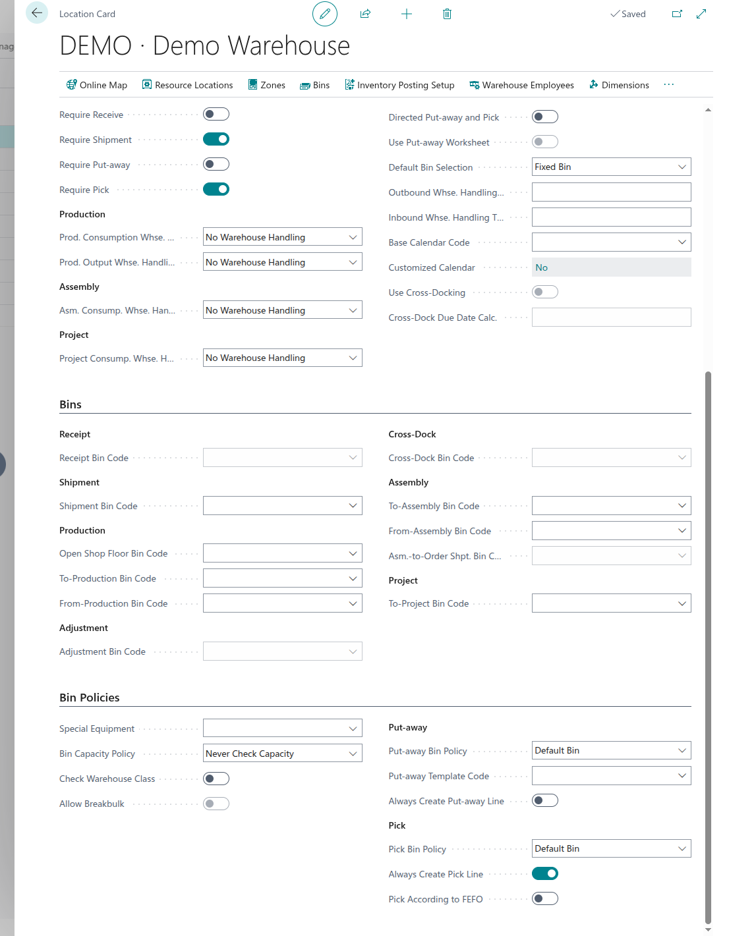Click the share icon

tap(365, 14)
